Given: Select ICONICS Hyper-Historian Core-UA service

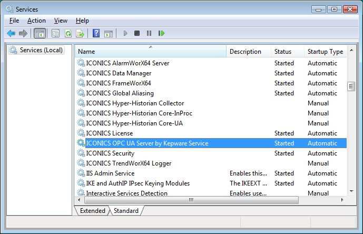Looking at the screenshot, I should (212, 123).
